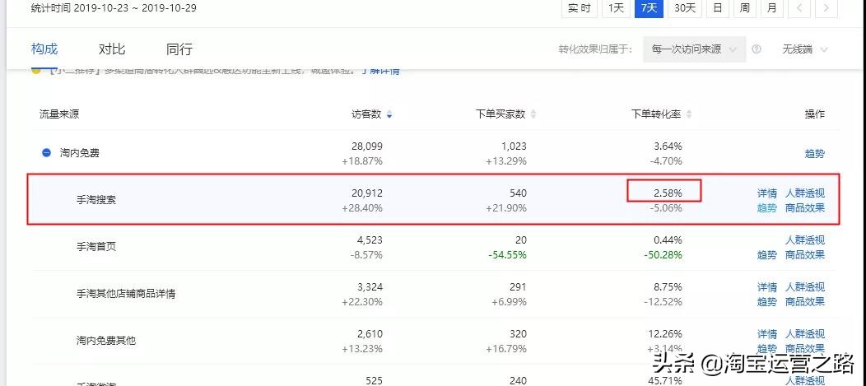866x386 pixels.
Task: Open the 无线端 device dropdown
Action: point(805,49)
